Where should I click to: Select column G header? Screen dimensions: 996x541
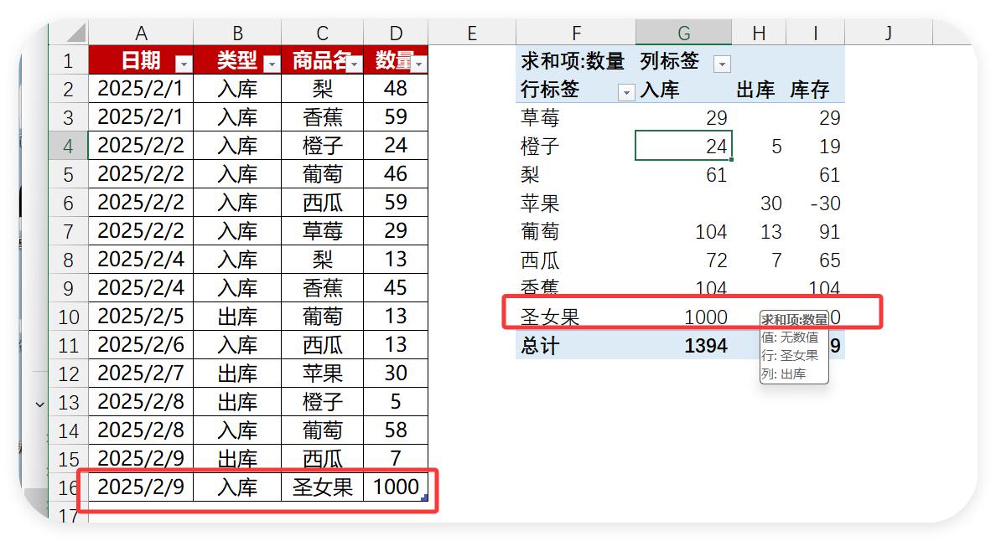[x=684, y=33]
